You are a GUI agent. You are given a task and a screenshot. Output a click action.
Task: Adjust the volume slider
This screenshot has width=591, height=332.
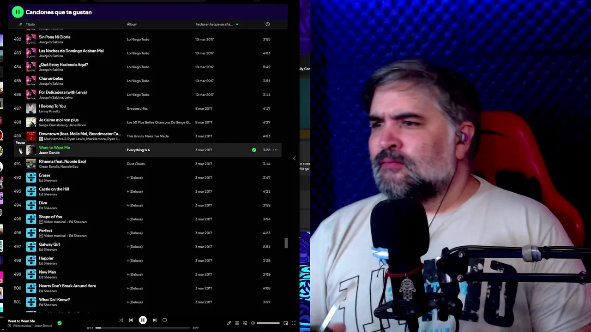[268, 323]
